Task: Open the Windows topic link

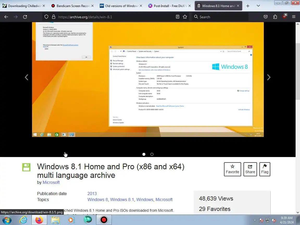Action: (145, 199)
